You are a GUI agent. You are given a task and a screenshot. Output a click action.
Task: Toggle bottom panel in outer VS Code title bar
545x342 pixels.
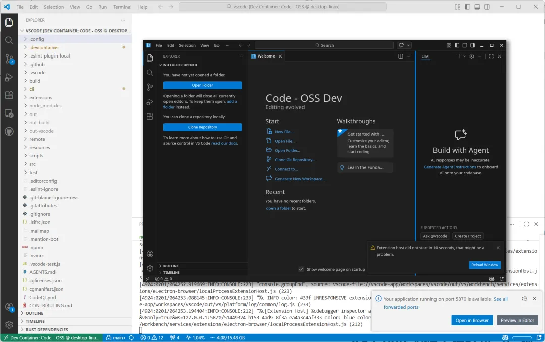(477, 7)
